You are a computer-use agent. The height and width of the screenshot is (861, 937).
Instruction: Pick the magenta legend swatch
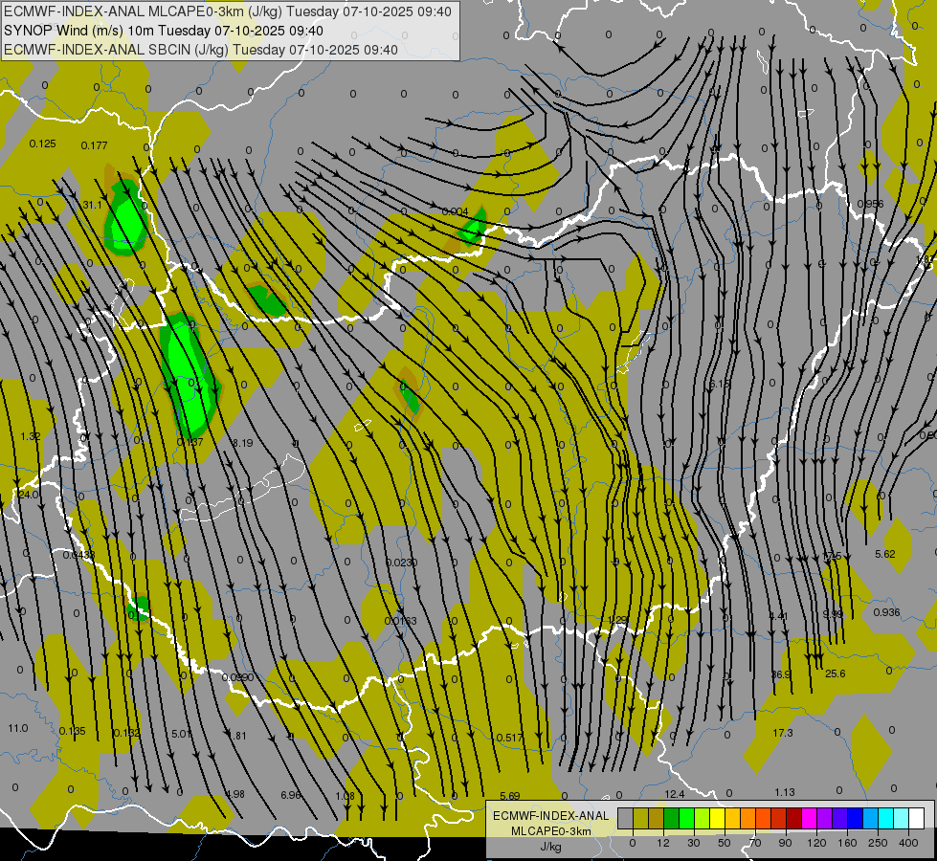[809, 818]
